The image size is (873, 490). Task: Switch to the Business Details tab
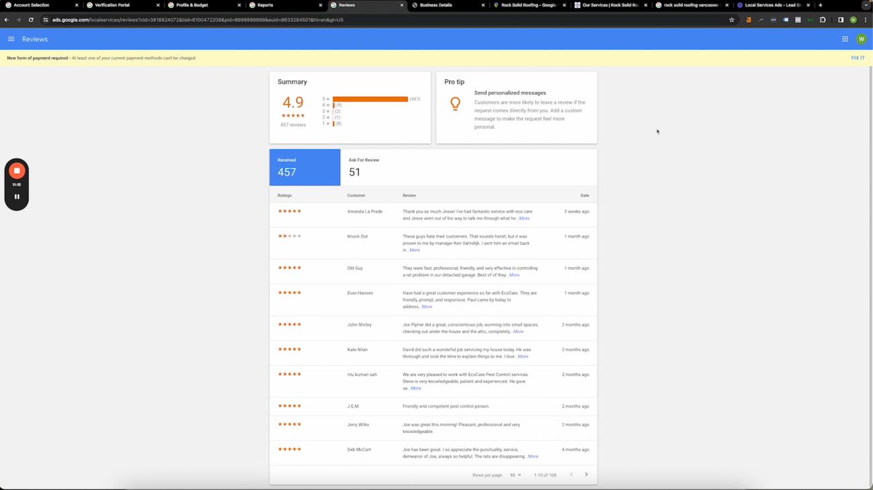pos(448,5)
